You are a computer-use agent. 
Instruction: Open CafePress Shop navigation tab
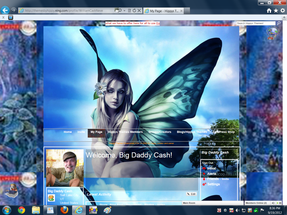(x=223, y=132)
